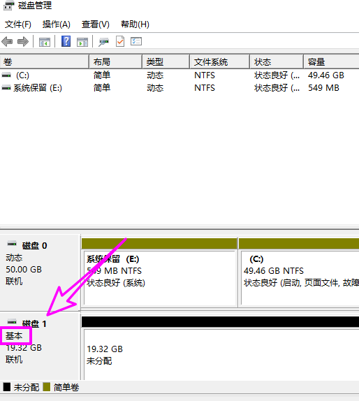The width and height of the screenshot is (359, 401).
Task: Click the Forward arrow toolbar icon
Action: [23, 41]
